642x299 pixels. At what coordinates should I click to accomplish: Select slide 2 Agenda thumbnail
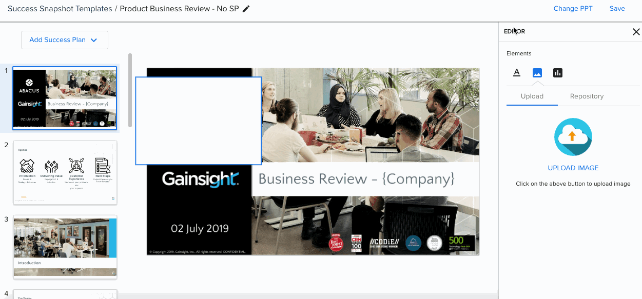coord(65,172)
